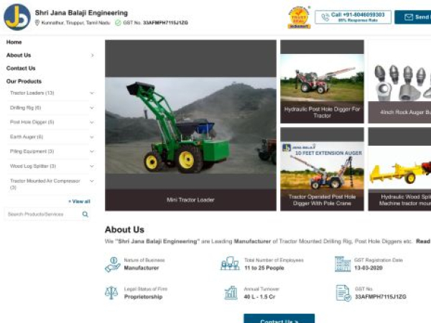Open the Contact Us sidebar item
Viewport: 431px width, 323px height.
pyautogui.click(x=21, y=68)
